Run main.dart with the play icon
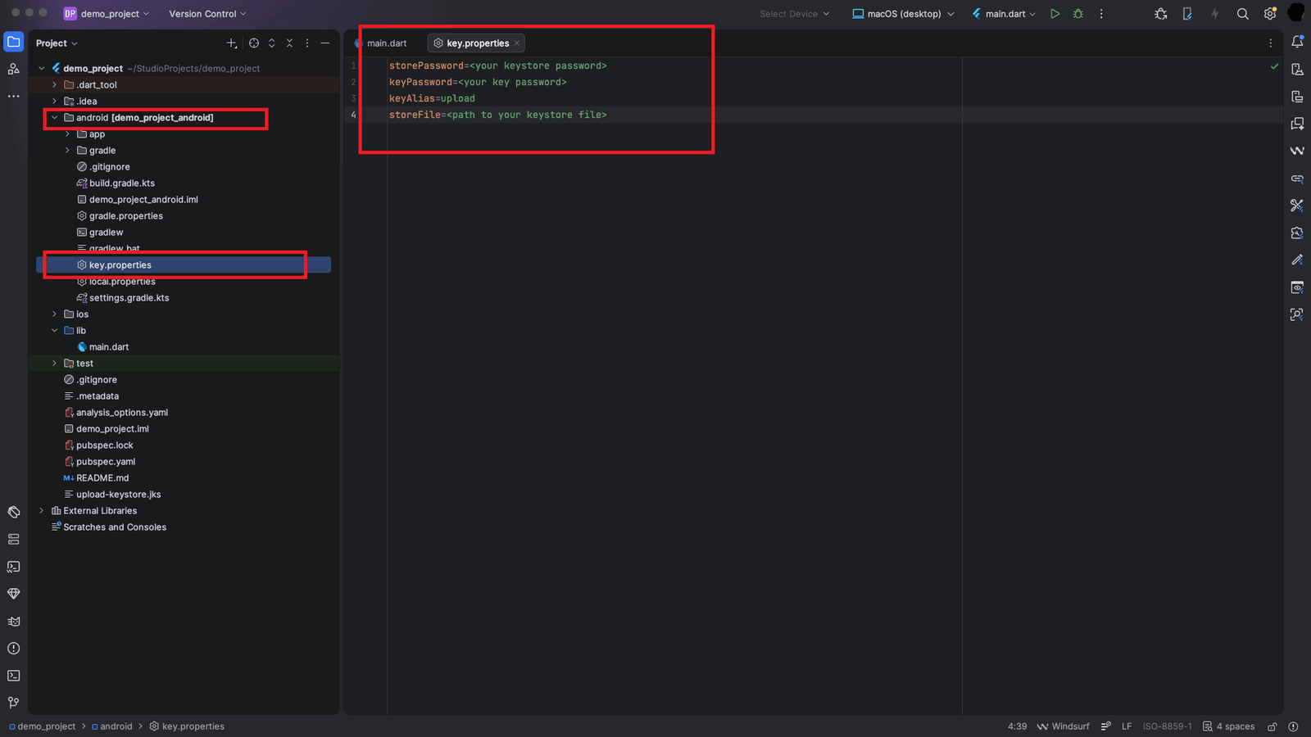Screen dimensions: 1311x737 (x=1055, y=14)
